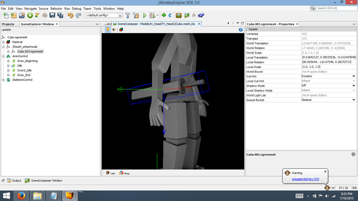The image size is (358, 201).
Task: Select the Draw_End animation item
Action: coord(24,75)
